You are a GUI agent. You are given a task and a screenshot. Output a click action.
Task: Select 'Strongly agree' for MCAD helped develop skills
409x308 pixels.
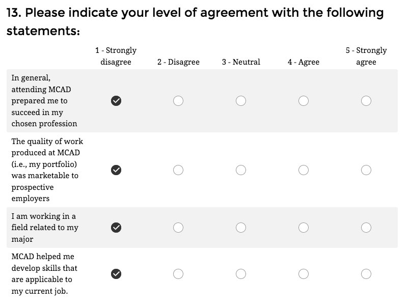[366, 274]
